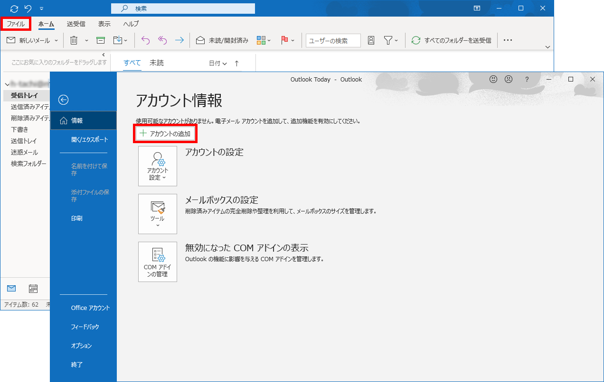Screen dimensions: 604x382
Task: Click the Delete trash can icon
Action: tap(74, 41)
